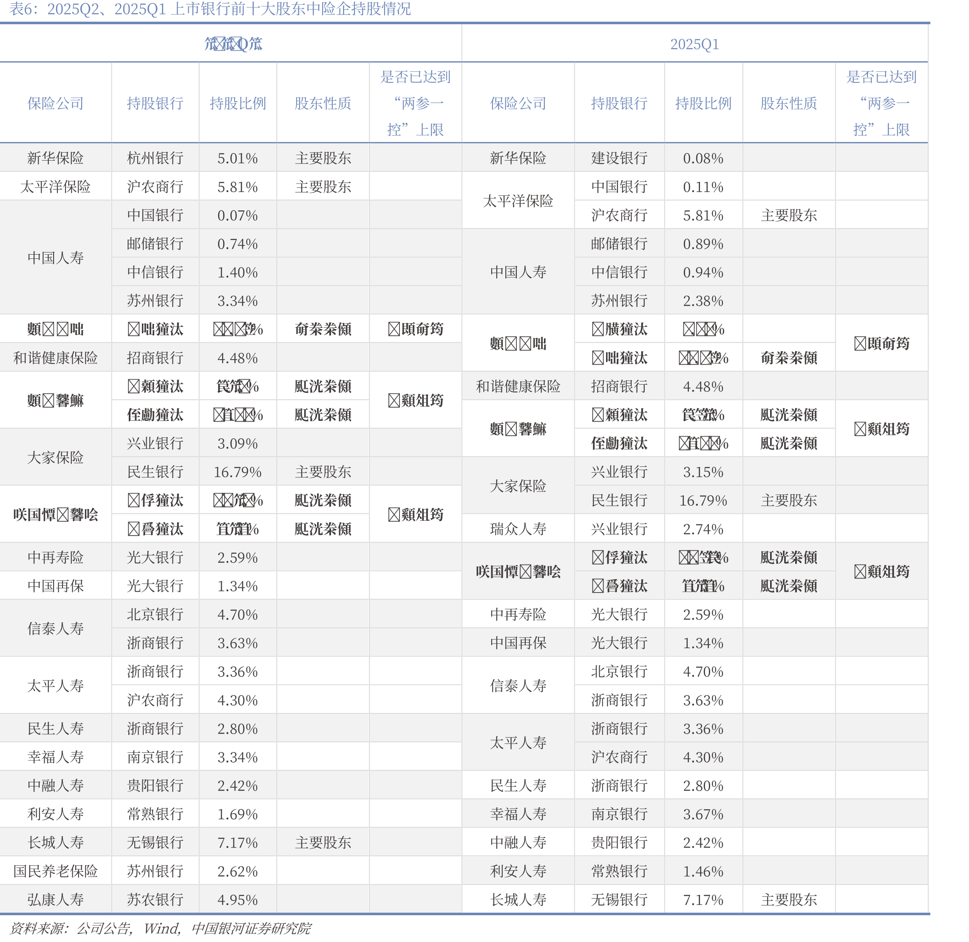This screenshot has height=942, width=969.
Task: Select the 0.11% value for 中国银行
Action: (x=703, y=187)
